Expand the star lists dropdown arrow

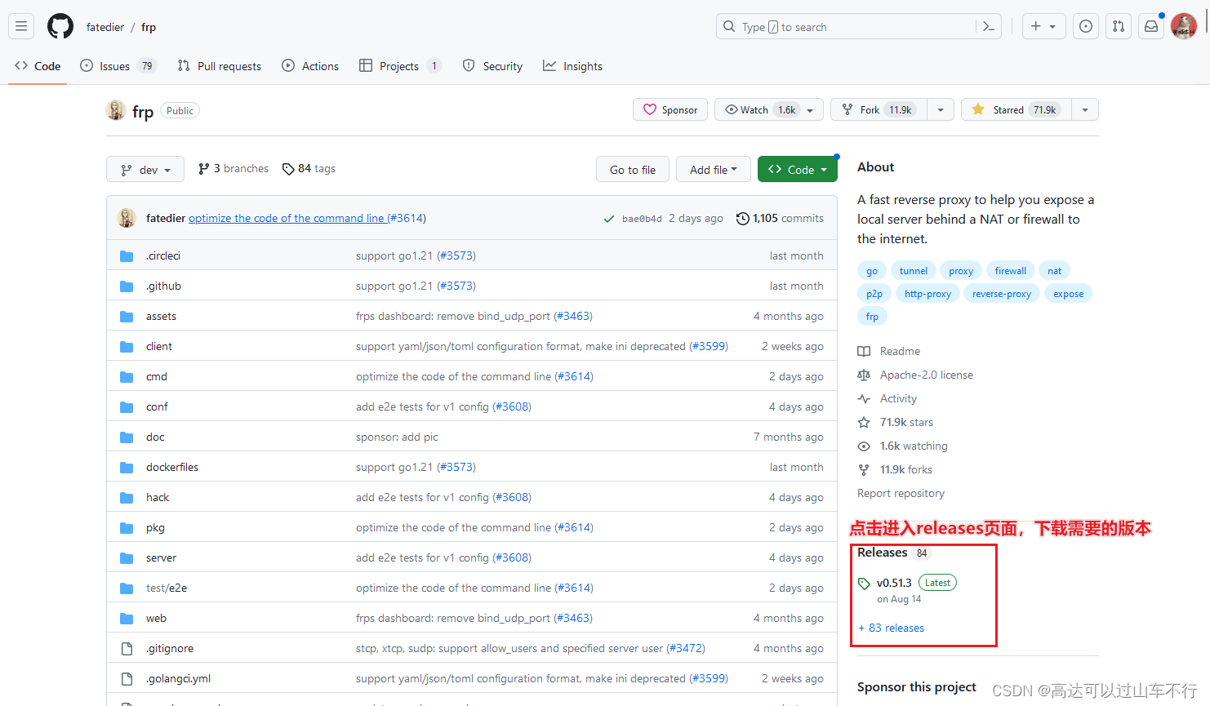coord(1085,109)
